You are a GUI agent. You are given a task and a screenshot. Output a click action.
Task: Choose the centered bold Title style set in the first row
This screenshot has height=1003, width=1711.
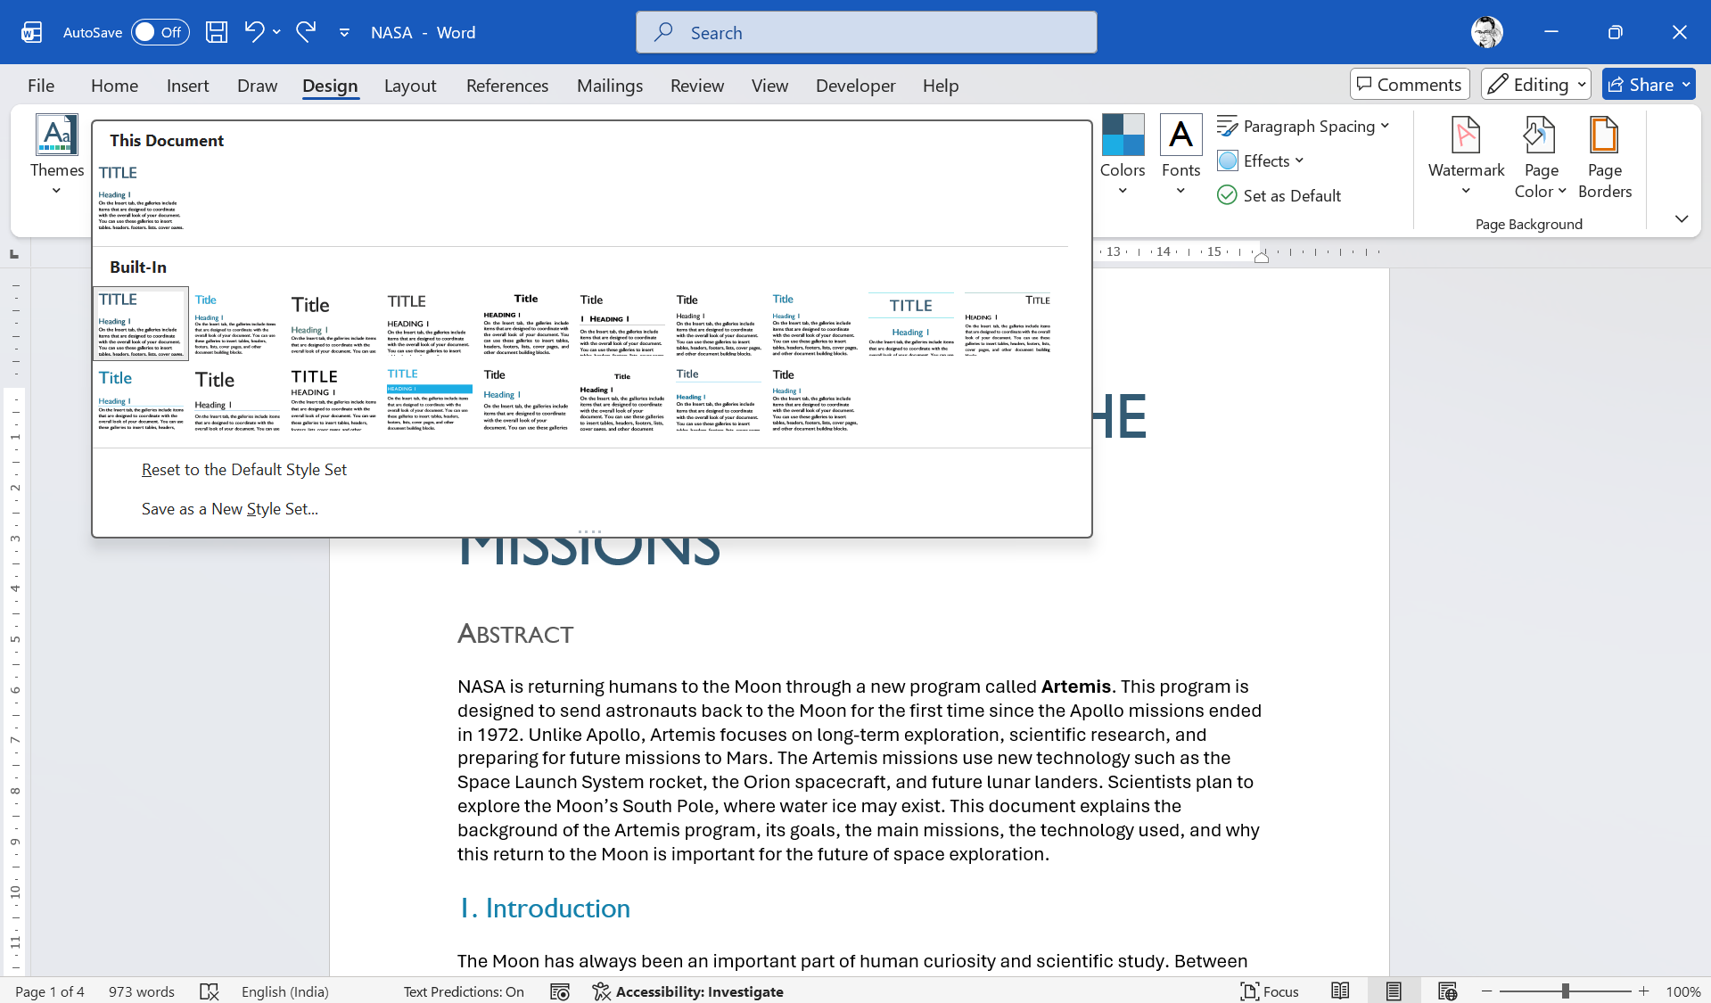(526, 323)
